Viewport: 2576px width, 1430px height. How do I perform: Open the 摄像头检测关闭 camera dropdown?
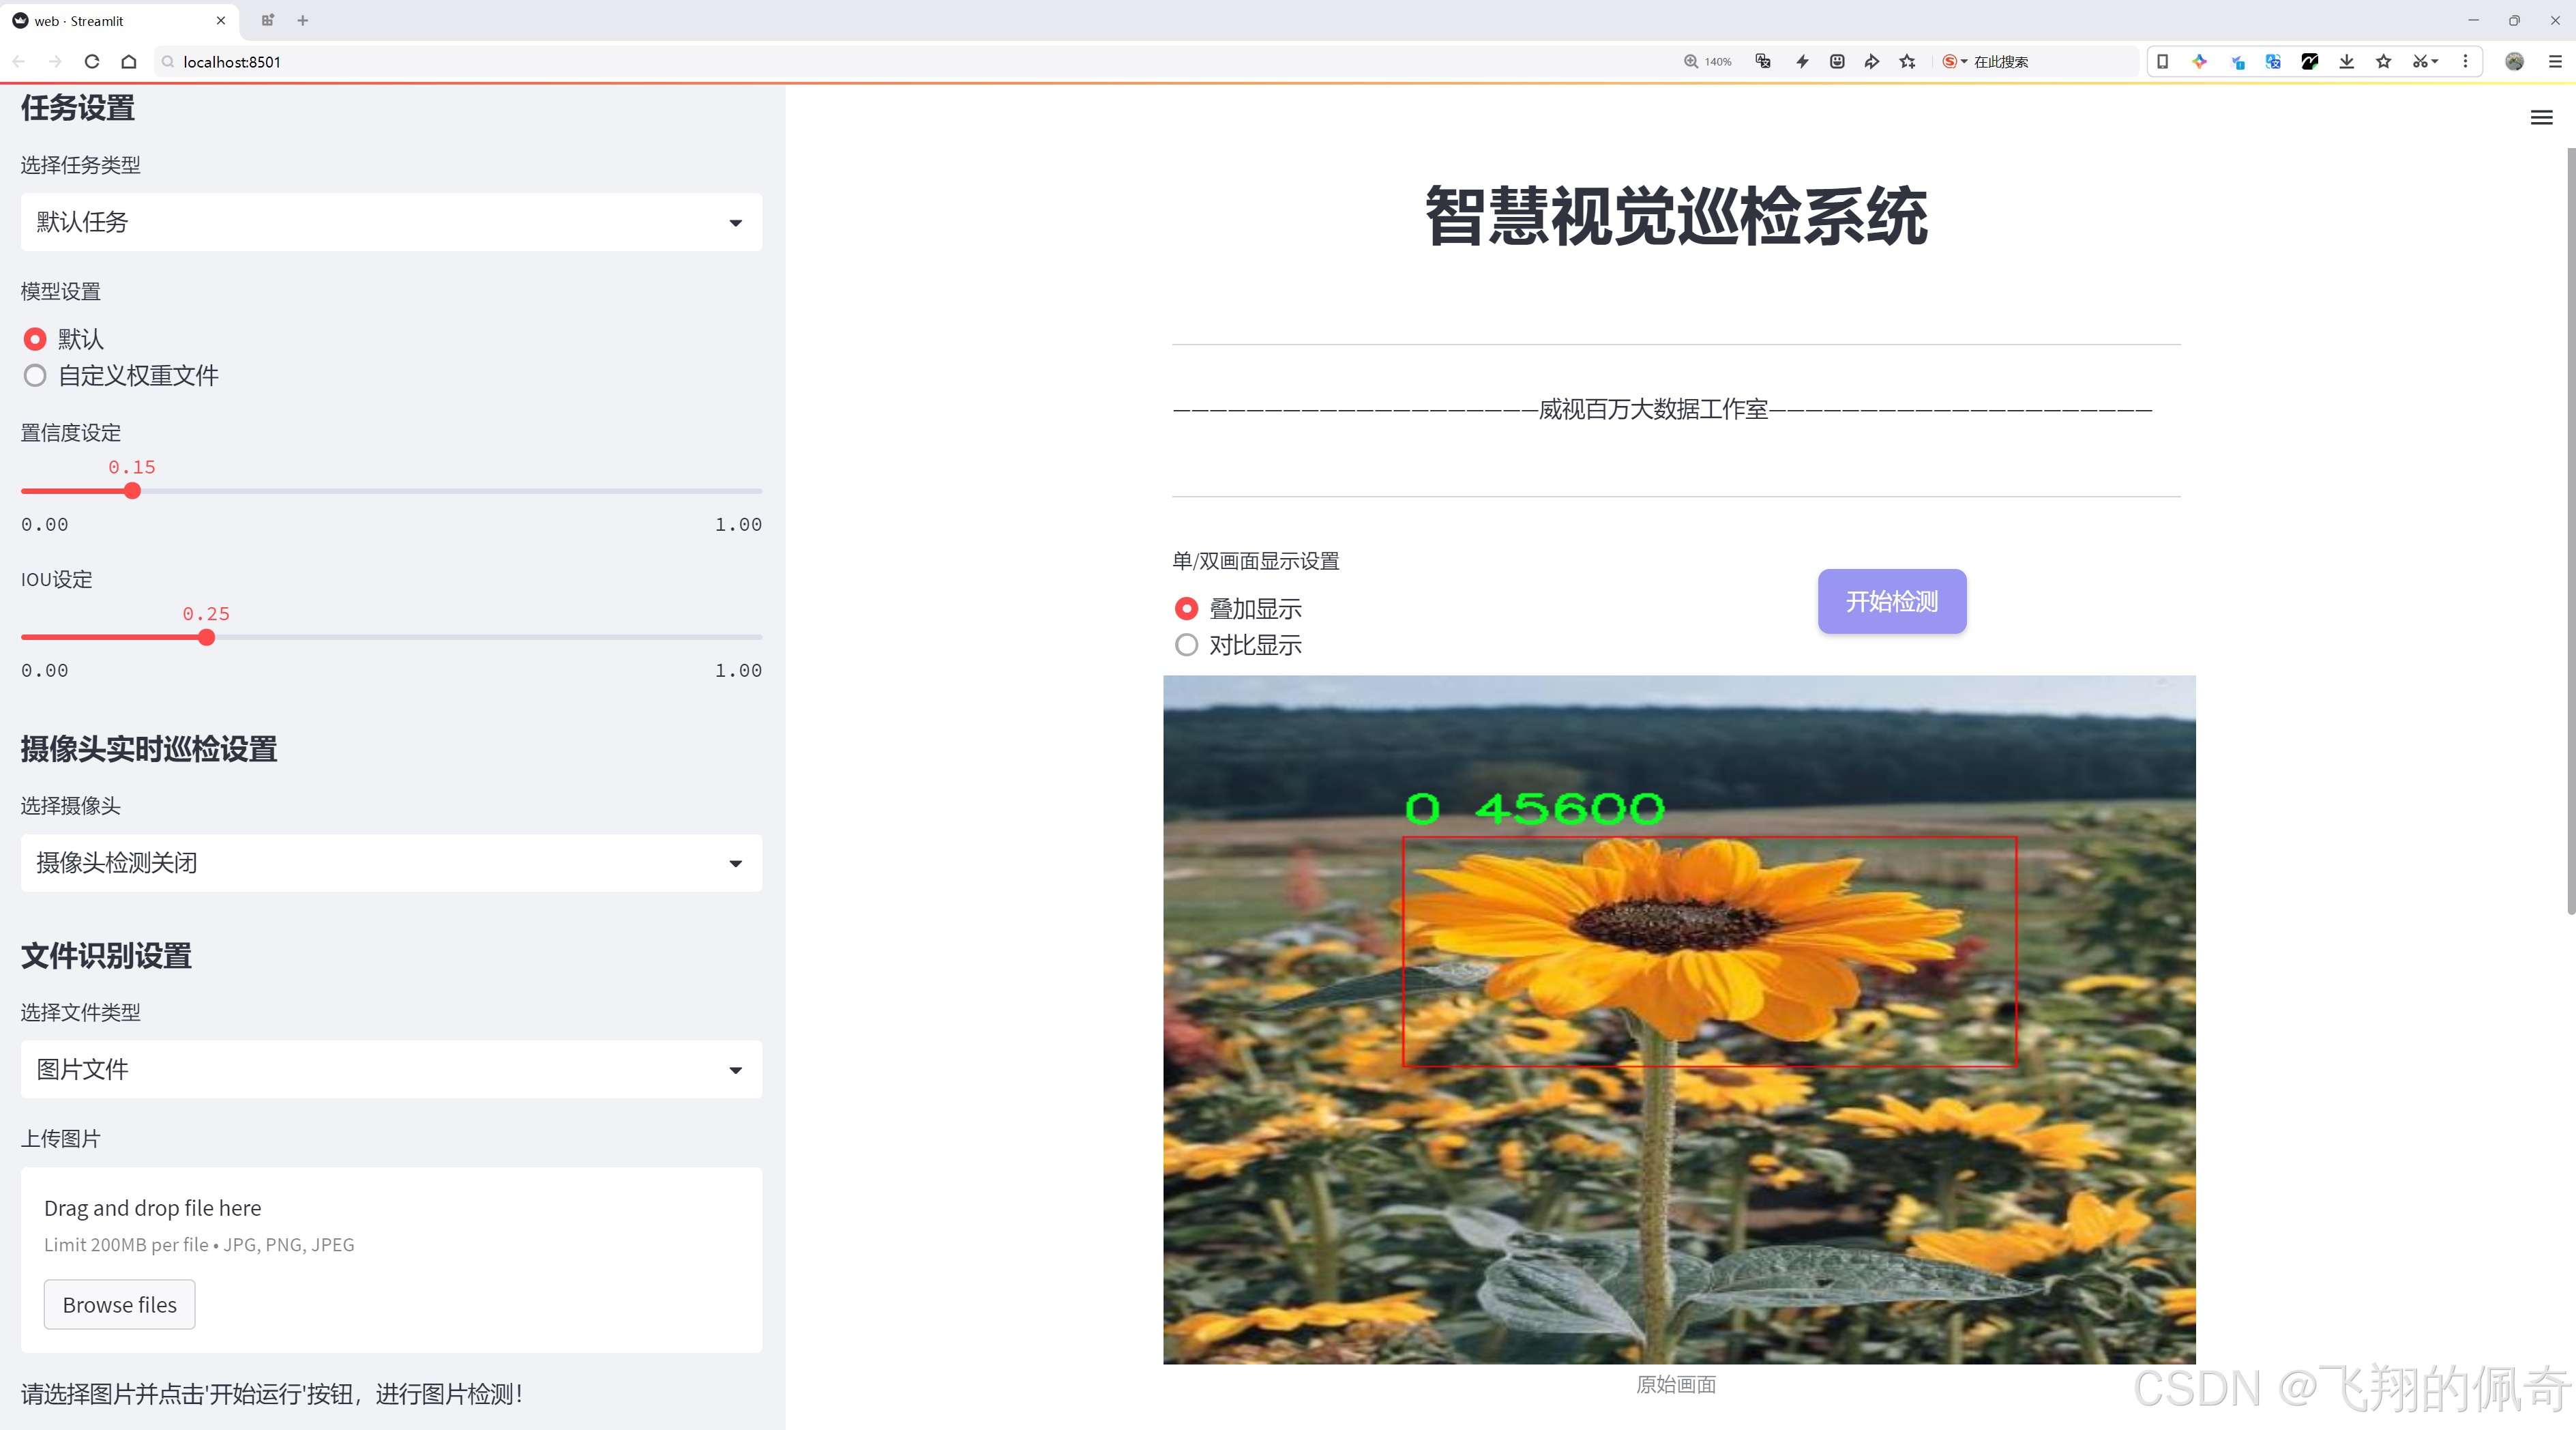tap(390, 862)
